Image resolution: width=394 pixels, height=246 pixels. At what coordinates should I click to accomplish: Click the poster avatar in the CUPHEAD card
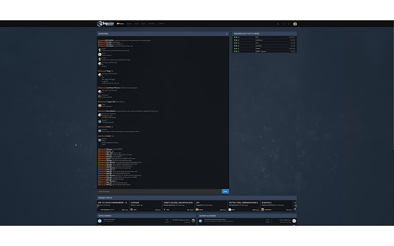pos(132,210)
